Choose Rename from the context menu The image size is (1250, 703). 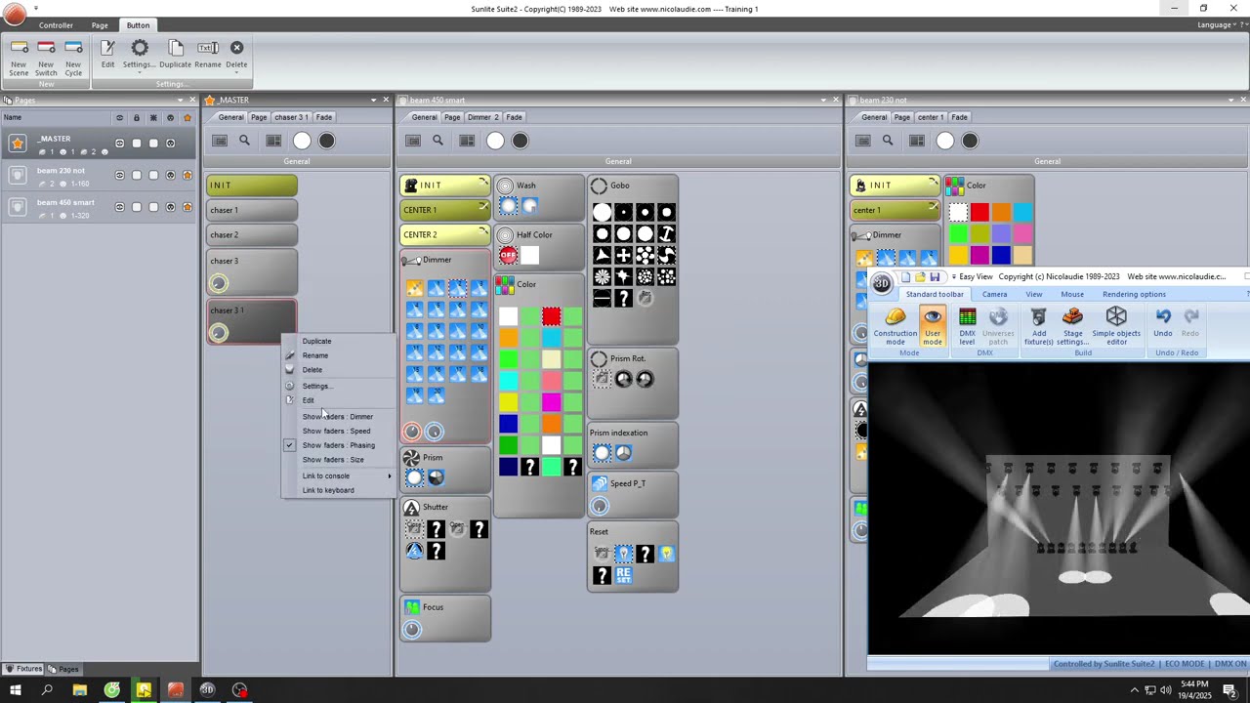click(314, 355)
